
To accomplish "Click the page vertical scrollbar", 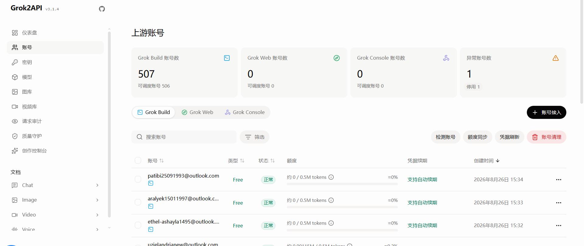I will click(x=582, y=52).
